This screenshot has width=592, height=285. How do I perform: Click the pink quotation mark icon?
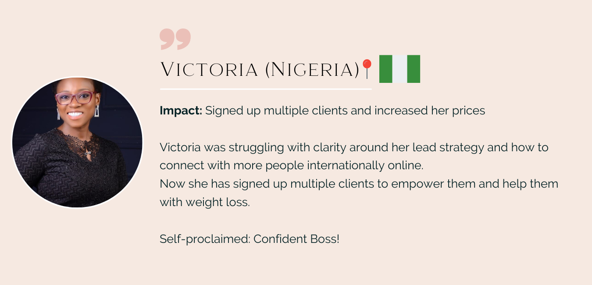click(175, 39)
